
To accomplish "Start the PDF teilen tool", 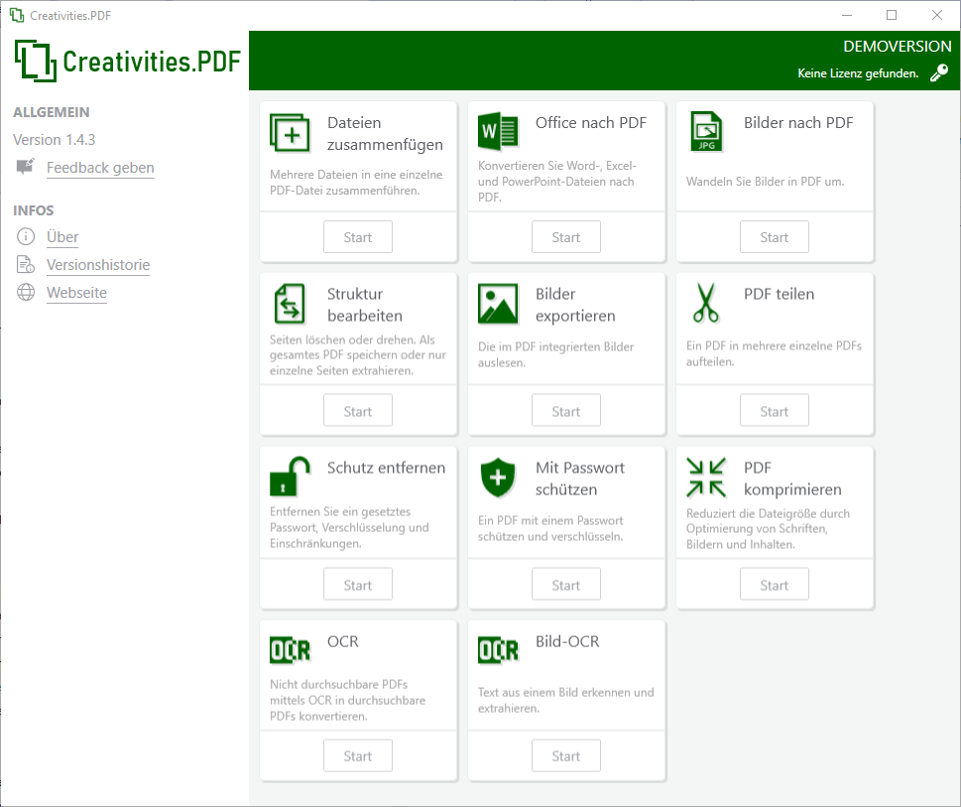I will (x=774, y=411).
